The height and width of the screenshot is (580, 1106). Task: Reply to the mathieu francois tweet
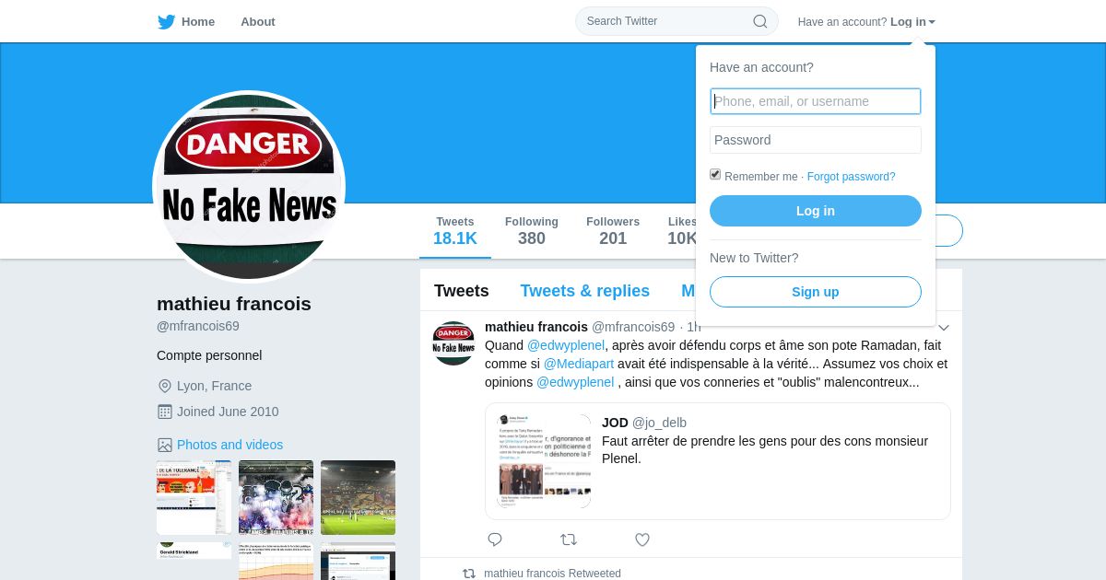[495, 539]
